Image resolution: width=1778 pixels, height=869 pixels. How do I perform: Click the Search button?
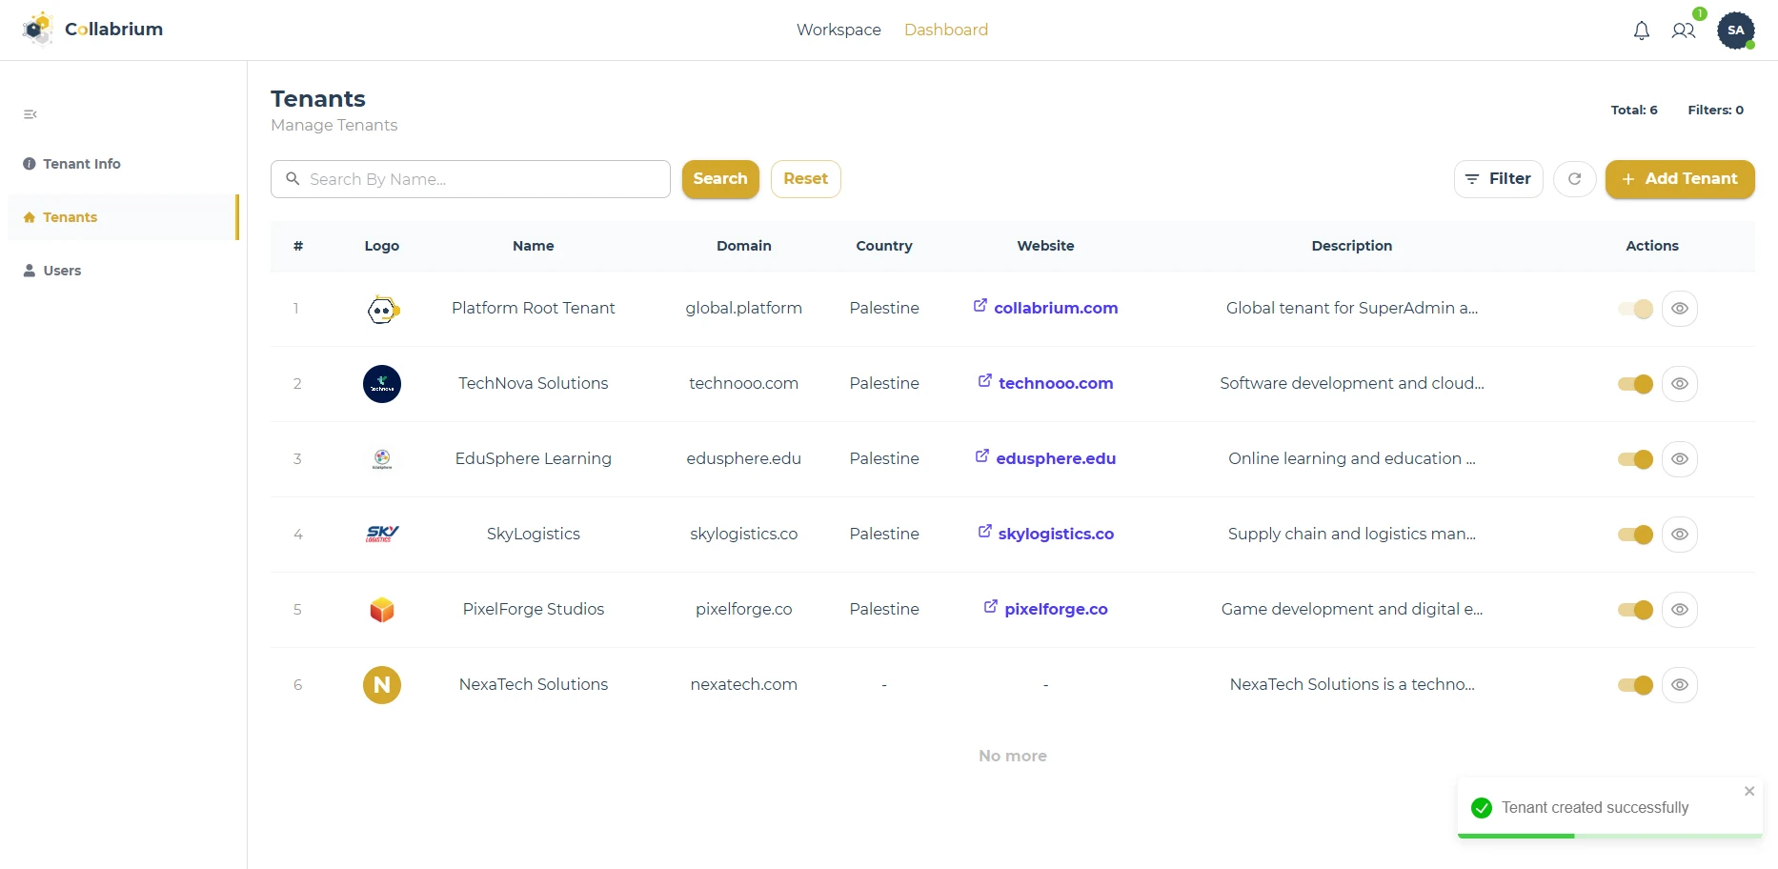(x=720, y=179)
